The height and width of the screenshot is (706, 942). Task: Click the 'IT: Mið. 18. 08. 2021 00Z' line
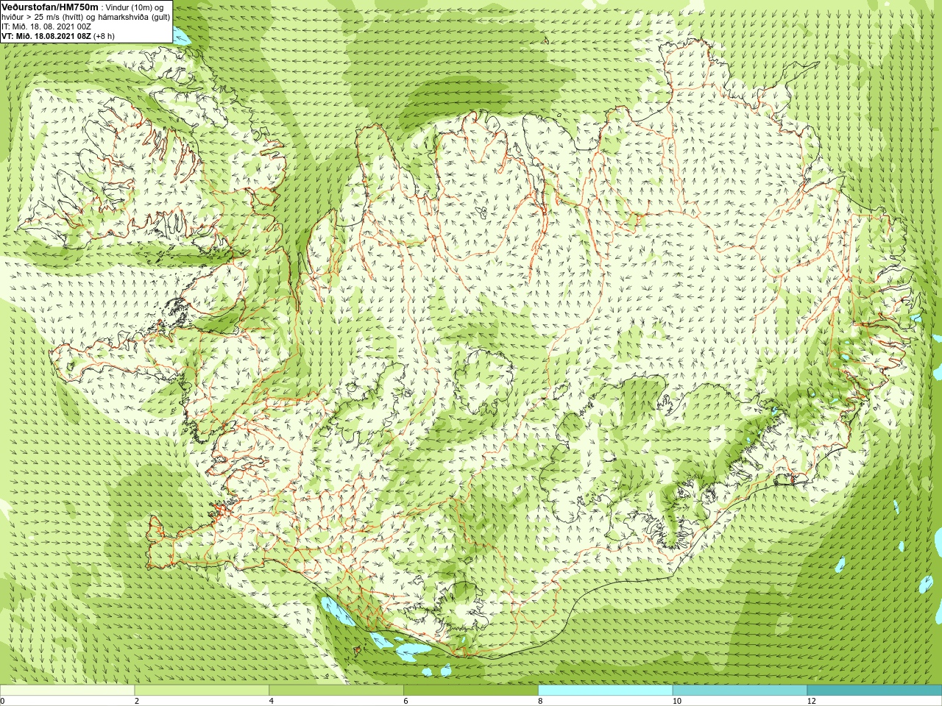point(46,26)
